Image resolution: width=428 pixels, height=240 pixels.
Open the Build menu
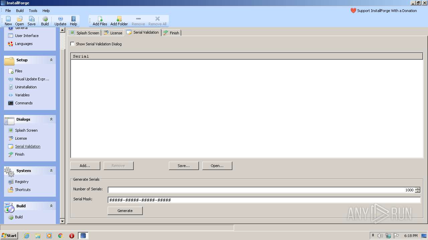point(20,11)
